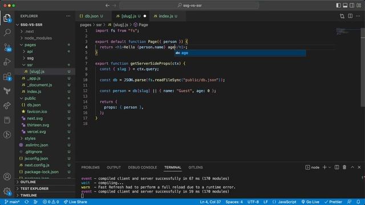365x205 pixels.
Task: Switch to the index.js editor tab
Action: [x=168, y=16]
